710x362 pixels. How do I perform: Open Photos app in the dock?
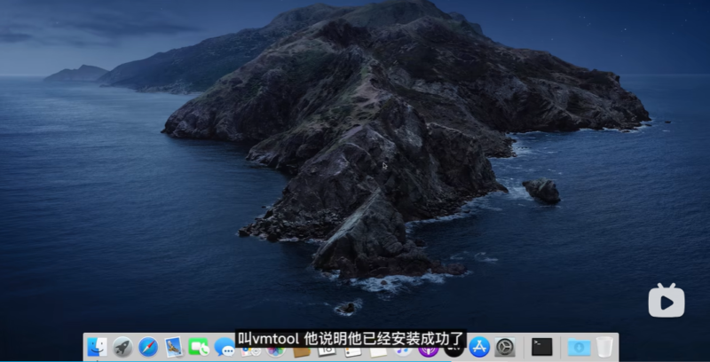click(276, 351)
